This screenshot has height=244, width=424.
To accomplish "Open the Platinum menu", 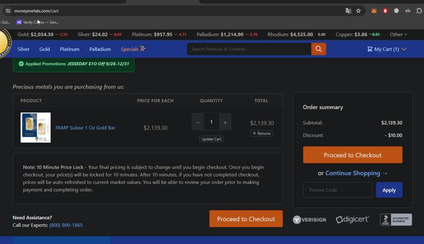I will pos(69,49).
